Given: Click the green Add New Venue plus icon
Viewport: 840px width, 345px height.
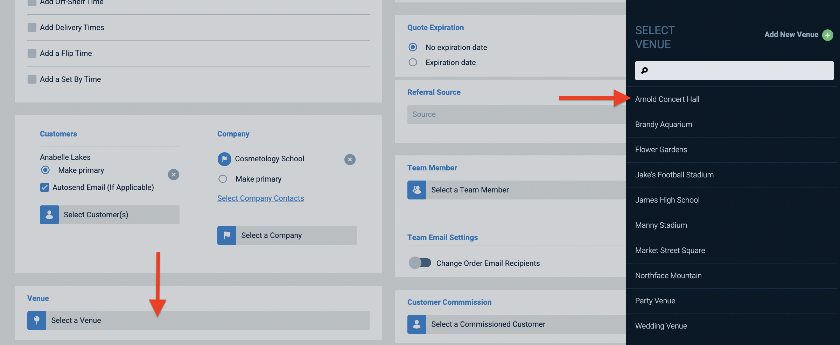Looking at the screenshot, I should click(x=828, y=35).
